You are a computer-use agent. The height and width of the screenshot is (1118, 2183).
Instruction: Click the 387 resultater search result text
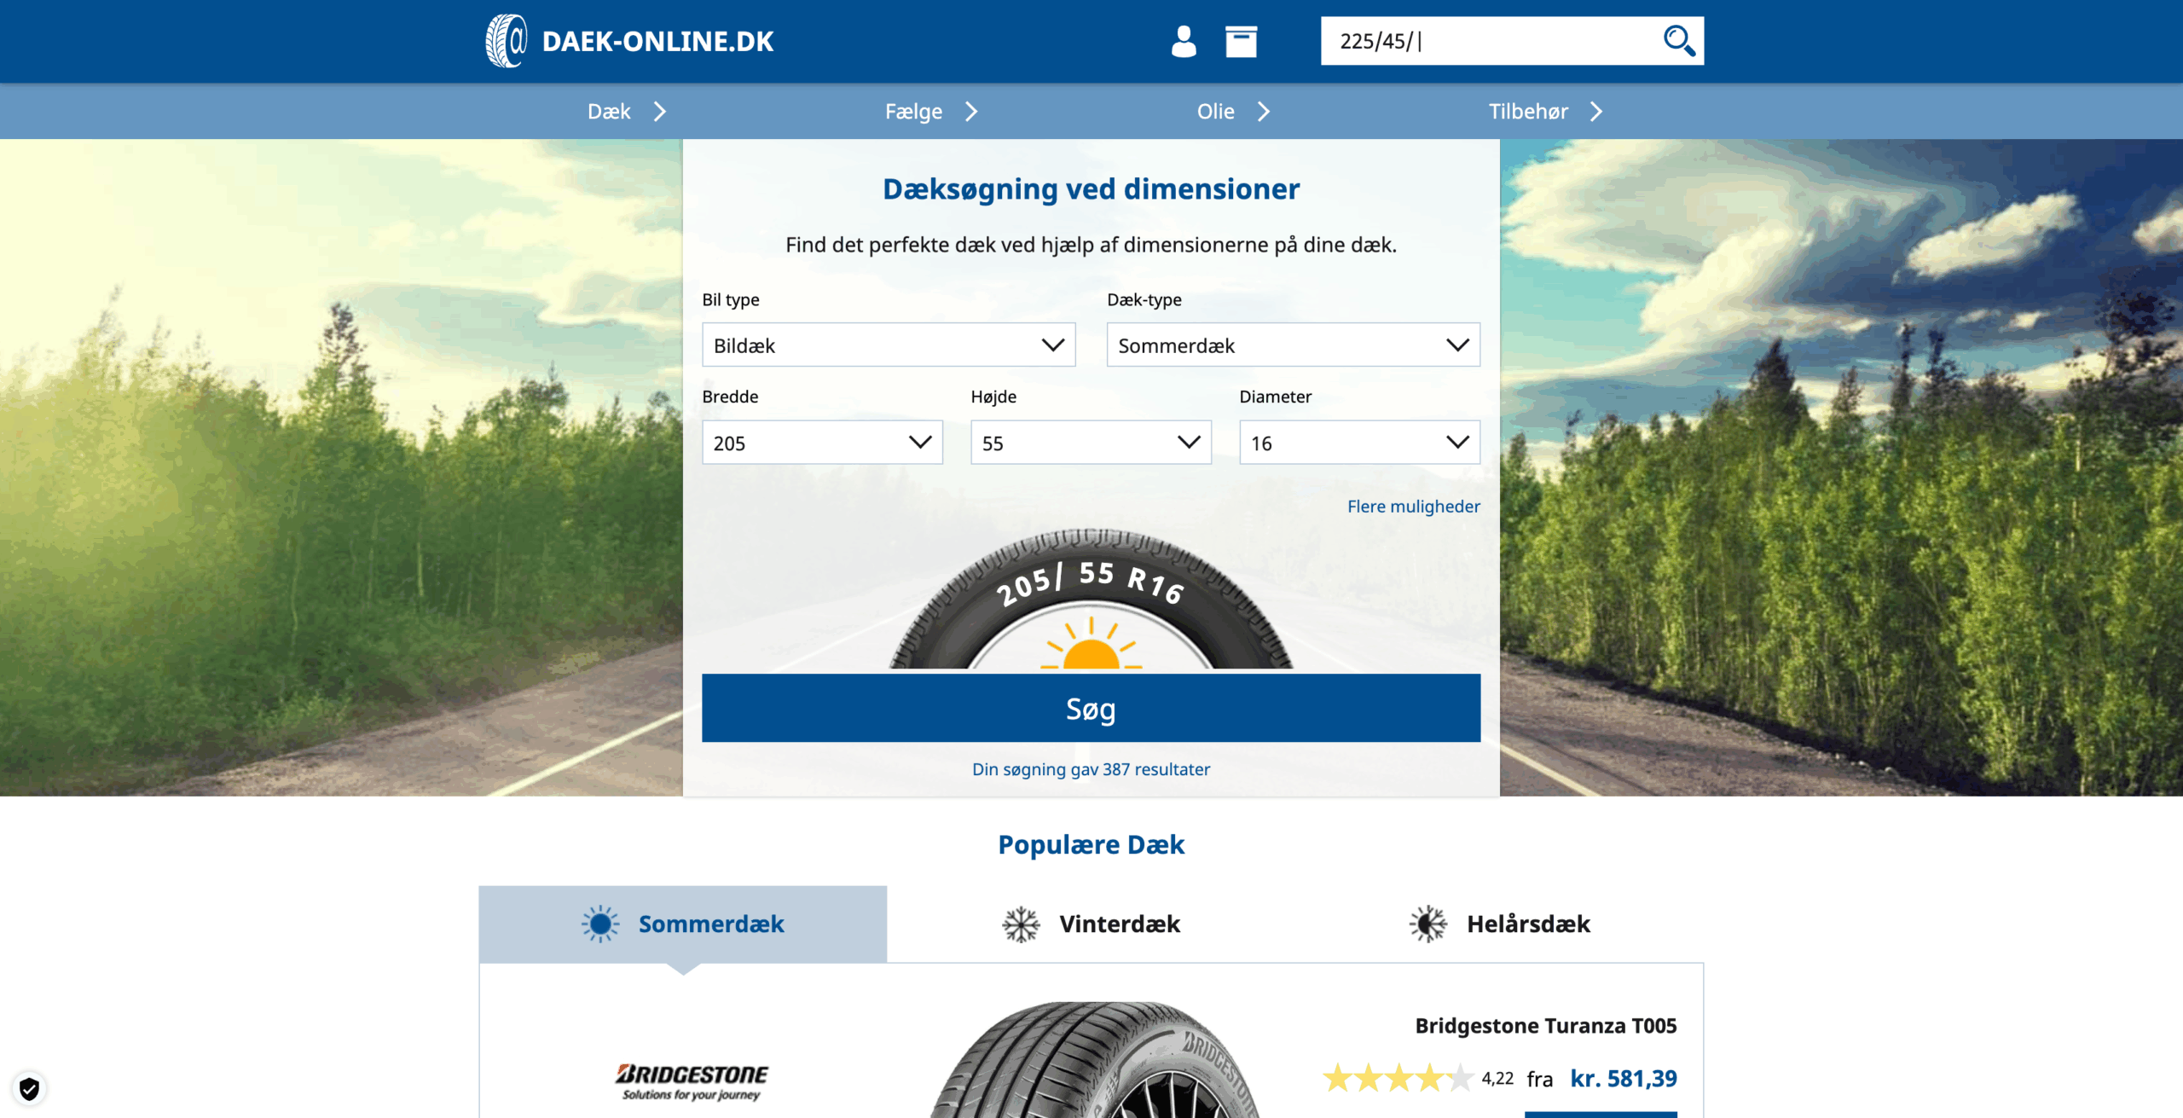pos(1091,769)
